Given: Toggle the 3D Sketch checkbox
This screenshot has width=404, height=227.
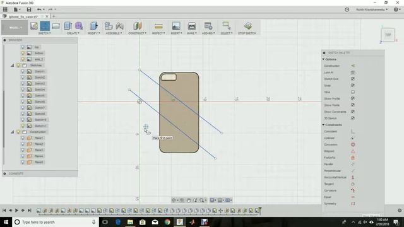Looking at the screenshot, I should [353, 118].
